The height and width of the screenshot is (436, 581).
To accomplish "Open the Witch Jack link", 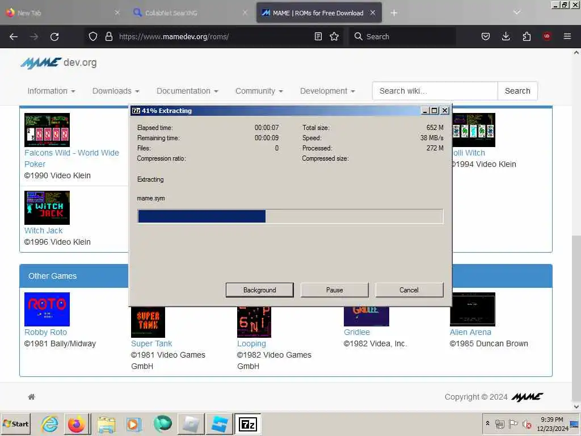I will [x=43, y=230].
